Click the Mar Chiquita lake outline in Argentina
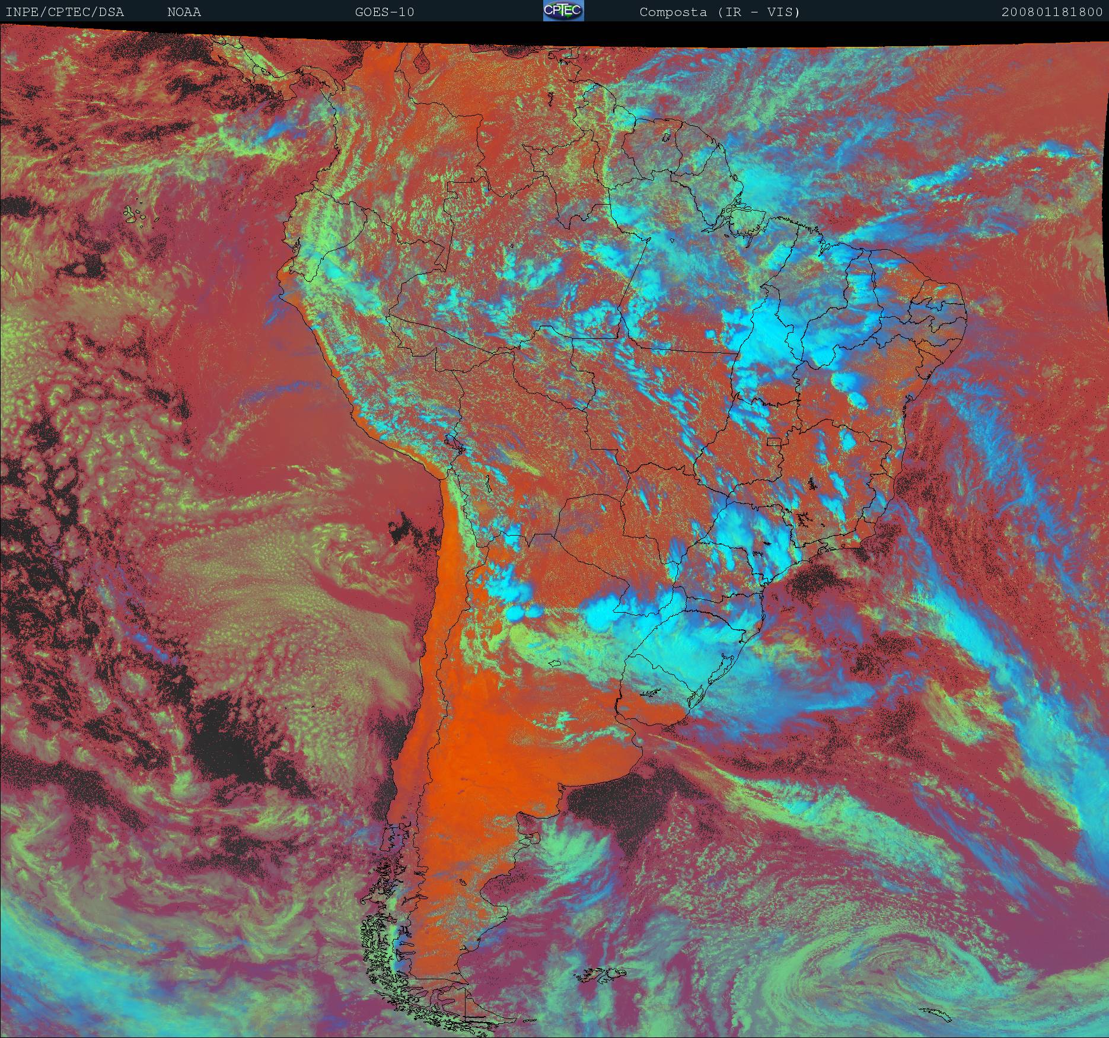The width and height of the screenshot is (1109, 1038). 554,663
